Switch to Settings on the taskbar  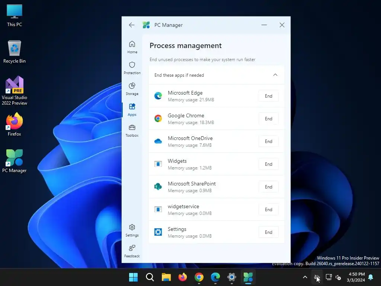[232, 277]
